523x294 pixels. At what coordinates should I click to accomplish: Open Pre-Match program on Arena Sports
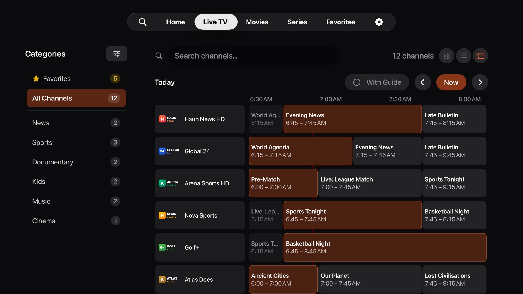(x=283, y=183)
